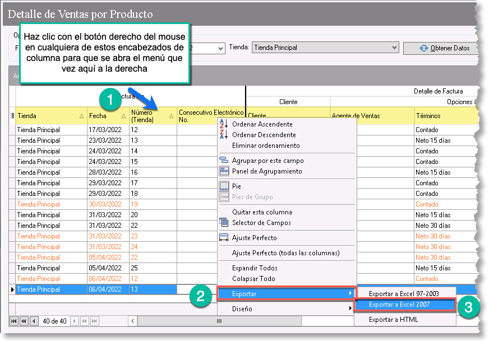Image resolution: width=489 pixels, height=342 pixels.
Task: Click the Ajuste Perfecto icon
Action: click(x=224, y=238)
